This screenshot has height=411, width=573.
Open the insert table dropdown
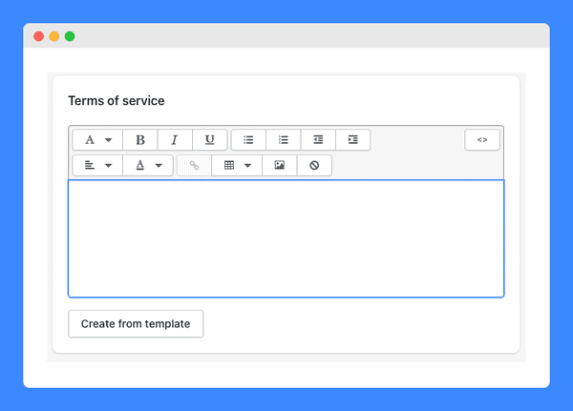coord(237,165)
